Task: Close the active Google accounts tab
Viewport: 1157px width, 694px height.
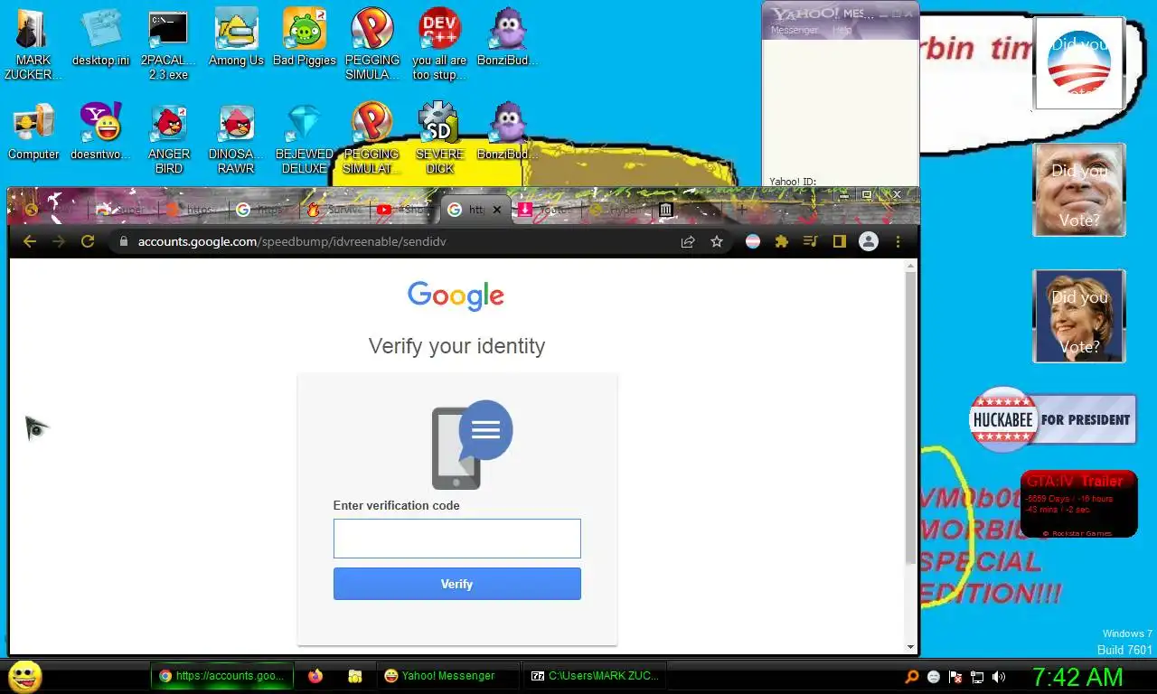Action: coord(496,210)
